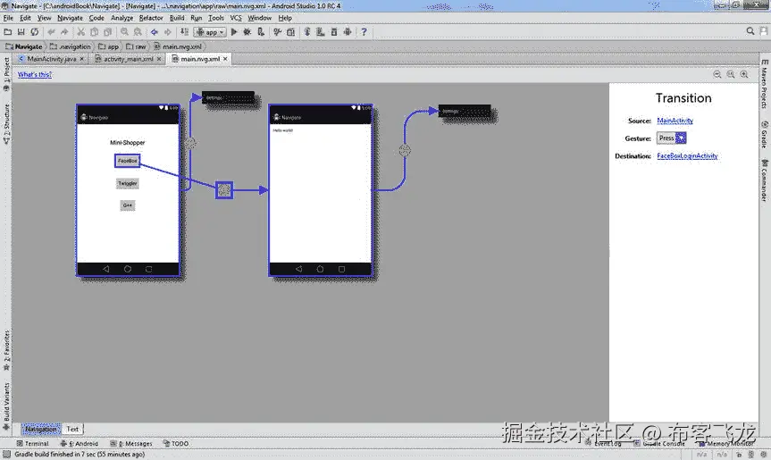
Task: Open the Terminal tool window
Action: point(32,443)
